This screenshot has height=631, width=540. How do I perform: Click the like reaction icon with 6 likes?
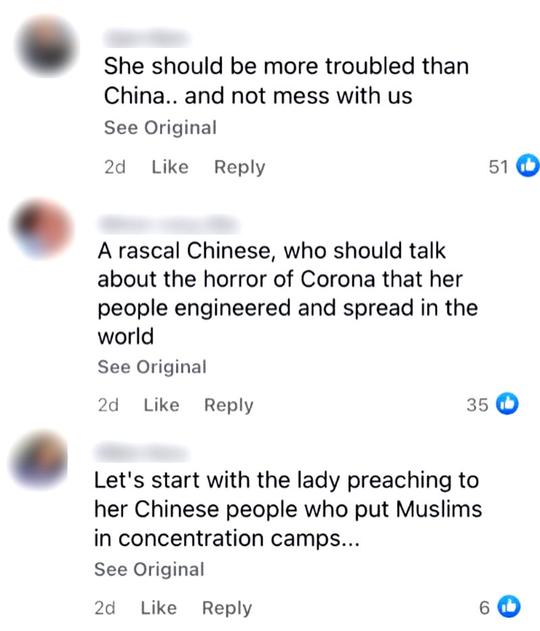tap(509, 606)
